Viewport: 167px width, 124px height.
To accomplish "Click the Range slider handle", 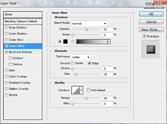I will point(86,98).
